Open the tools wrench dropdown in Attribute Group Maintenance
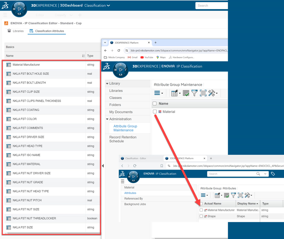This screenshot has height=239, width=284. pos(213,93)
